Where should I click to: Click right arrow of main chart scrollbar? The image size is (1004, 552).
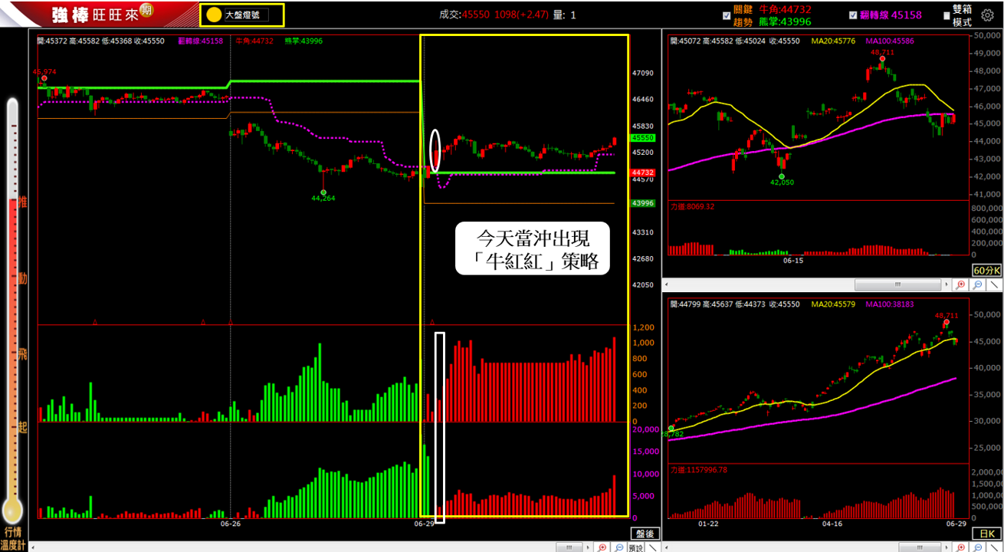pyautogui.click(x=588, y=547)
